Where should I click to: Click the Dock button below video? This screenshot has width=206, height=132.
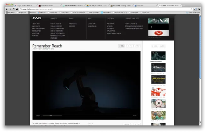pyautogui.click(x=126, y=124)
